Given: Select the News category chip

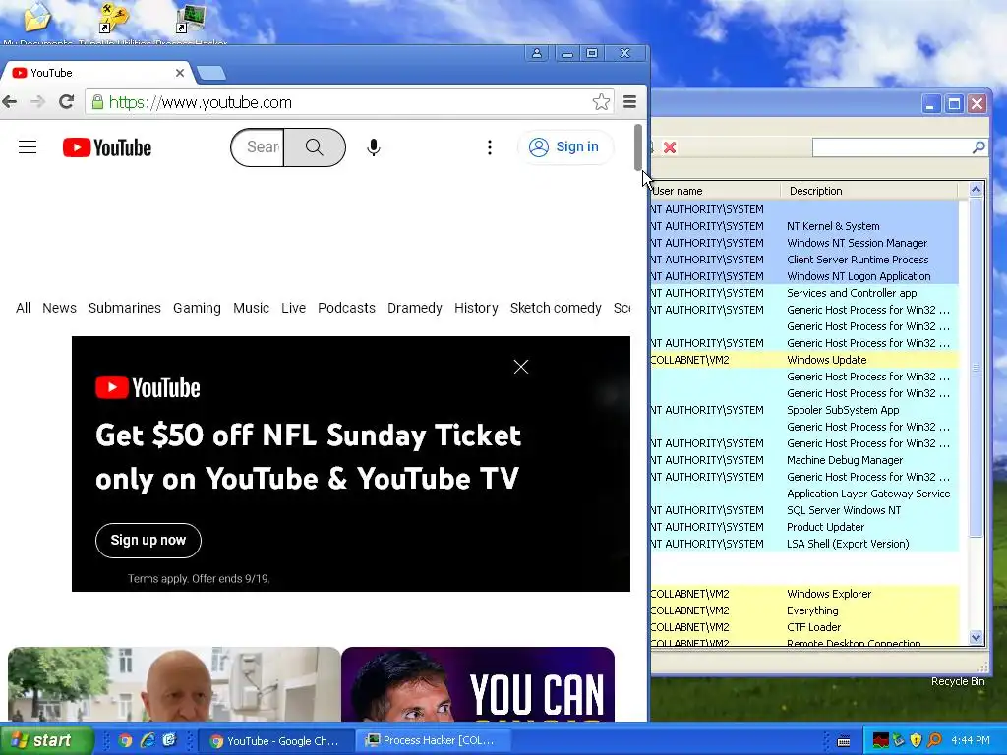Looking at the screenshot, I should click(x=59, y=308).
